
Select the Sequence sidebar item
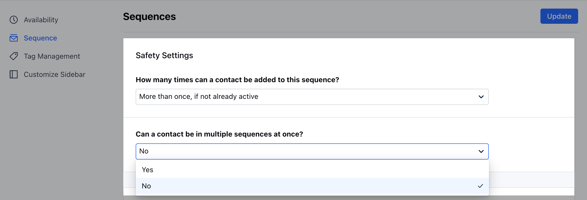coord(40,38)
